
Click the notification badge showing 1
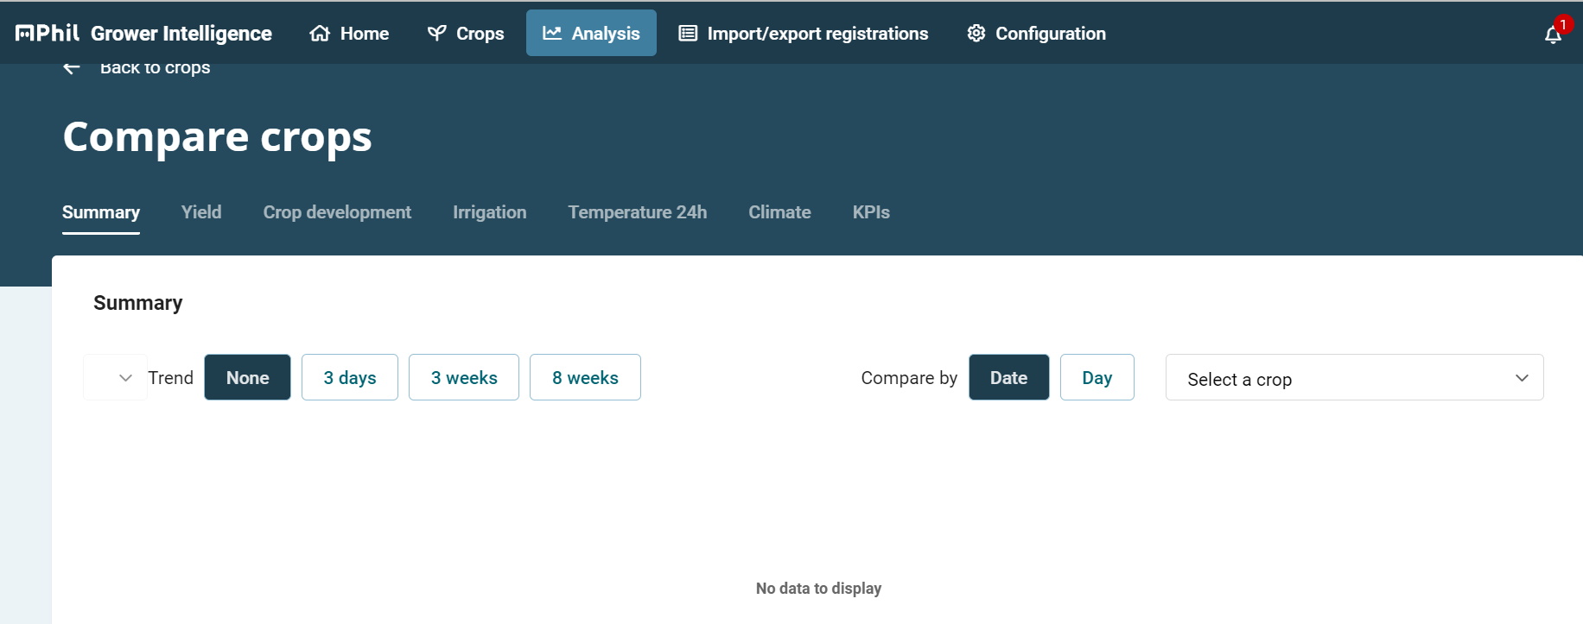pyautogui.click(x=1563, y=24)
